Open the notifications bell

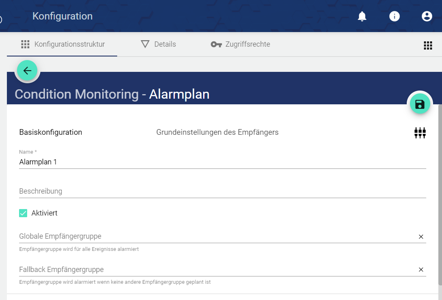tap(362, 16)
